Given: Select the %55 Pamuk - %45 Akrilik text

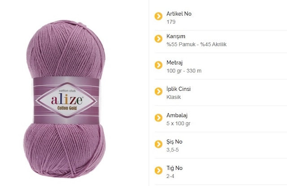Looking at the screenshot, I should (196, 44).
